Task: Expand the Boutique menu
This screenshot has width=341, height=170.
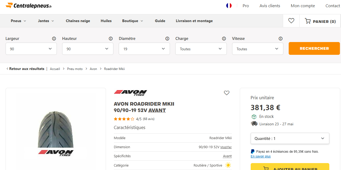Action: point(133,21)
